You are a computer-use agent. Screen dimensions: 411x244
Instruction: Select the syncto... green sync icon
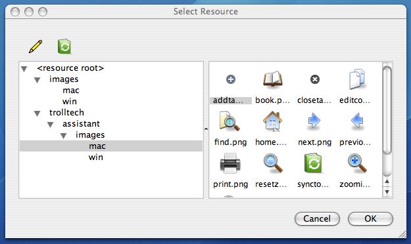tap(313, 163)
